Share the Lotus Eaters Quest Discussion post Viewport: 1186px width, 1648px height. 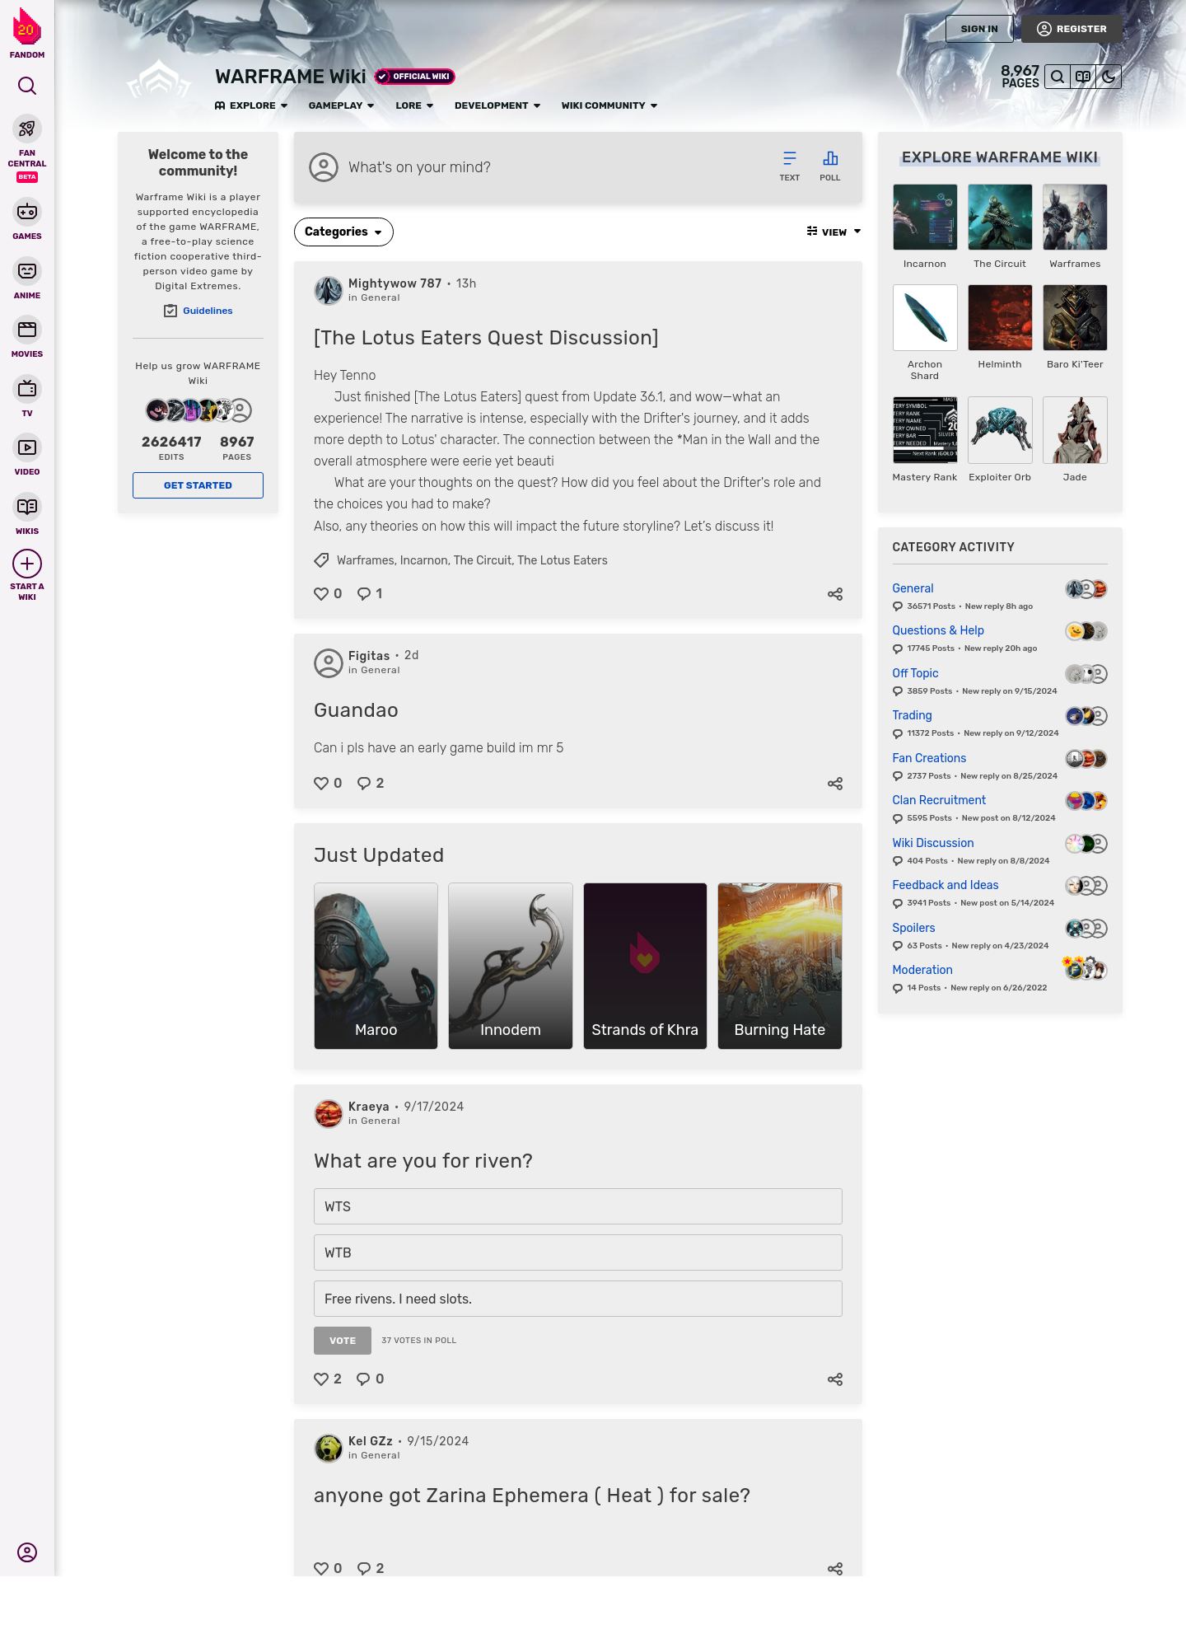(x=835, y=594)
